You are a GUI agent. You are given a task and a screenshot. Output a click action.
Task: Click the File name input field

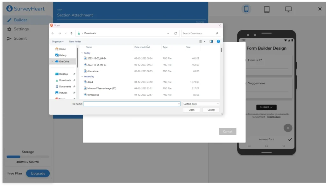pyautogui.click(x=131, y=104)
